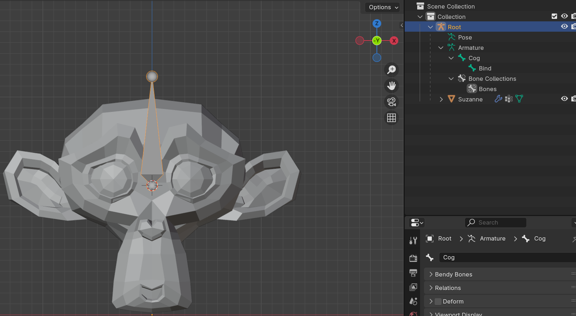Switch perspective/orthographic with grid icon

[391, 118]
